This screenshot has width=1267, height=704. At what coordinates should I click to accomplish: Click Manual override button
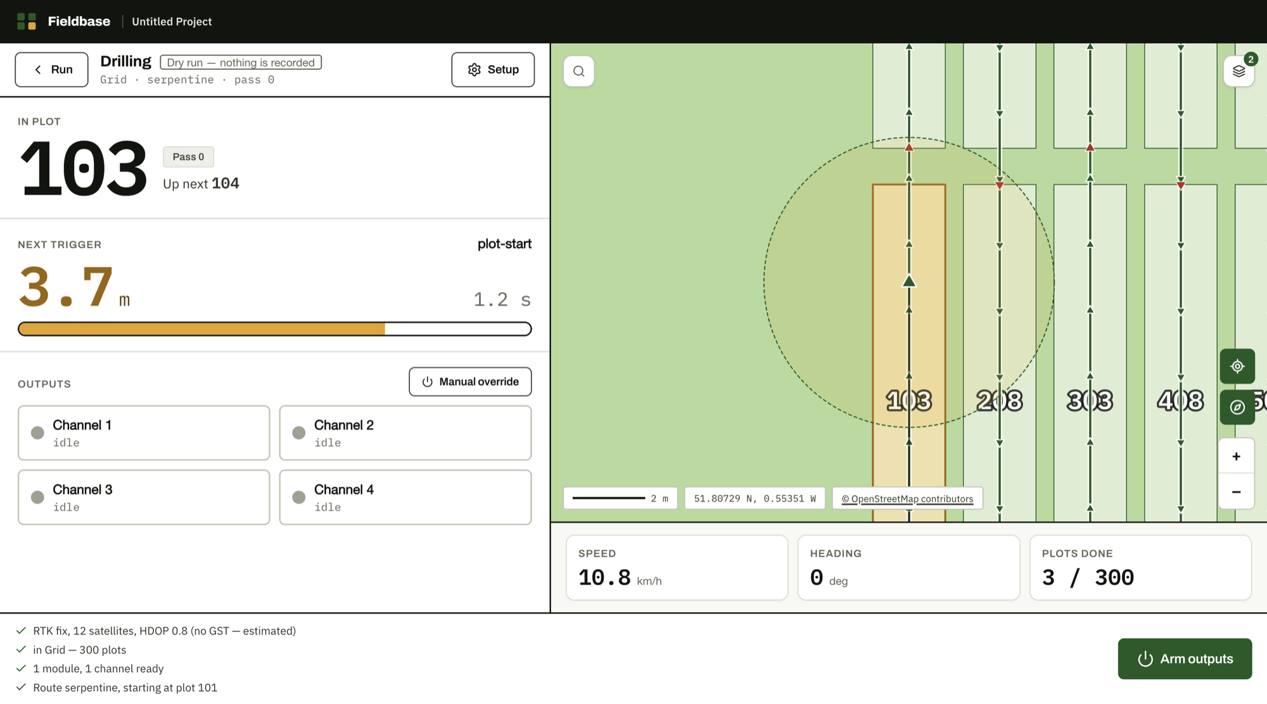pyautogui.click(x=470, y=382)
